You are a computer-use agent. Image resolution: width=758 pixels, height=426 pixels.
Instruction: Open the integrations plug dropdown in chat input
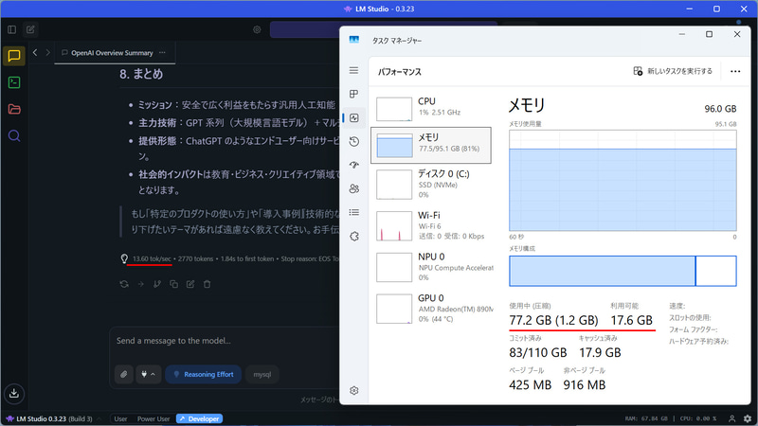click(x=148, y=374)
